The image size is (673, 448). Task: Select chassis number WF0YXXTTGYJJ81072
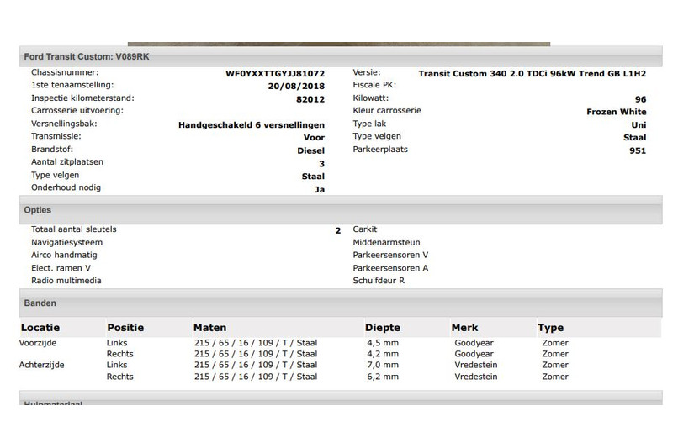coord(275,73)
